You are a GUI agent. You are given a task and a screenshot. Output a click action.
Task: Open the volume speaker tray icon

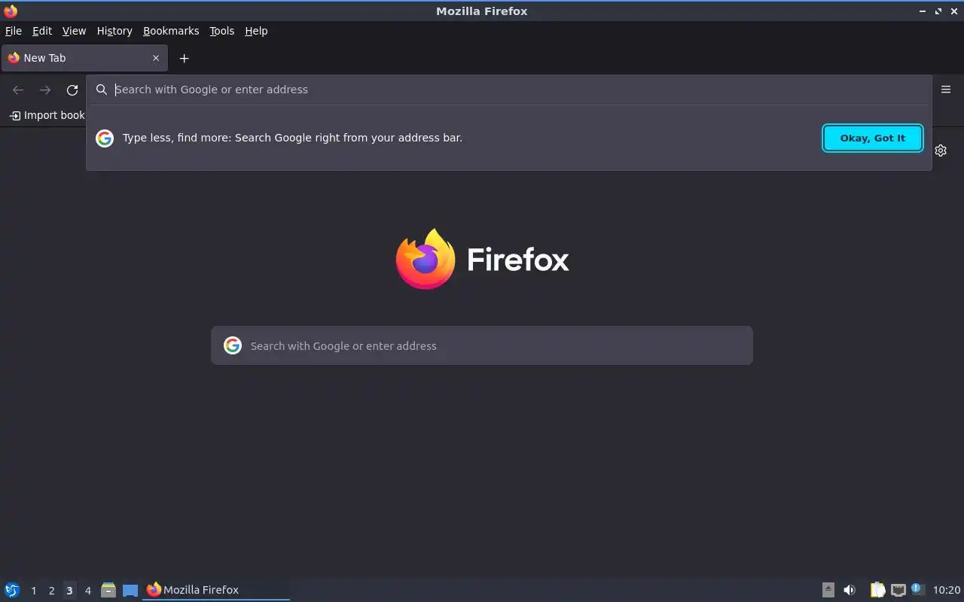(850, 590)
